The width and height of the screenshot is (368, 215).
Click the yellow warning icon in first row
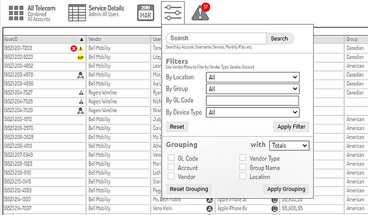click(x=81, y=49)
